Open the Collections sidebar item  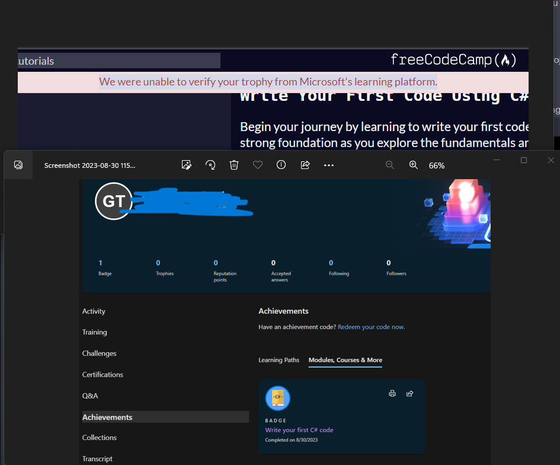click(100, 438)
